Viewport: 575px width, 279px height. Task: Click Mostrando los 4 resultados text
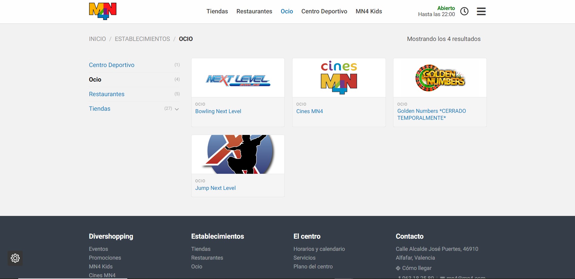click(444, 39)
